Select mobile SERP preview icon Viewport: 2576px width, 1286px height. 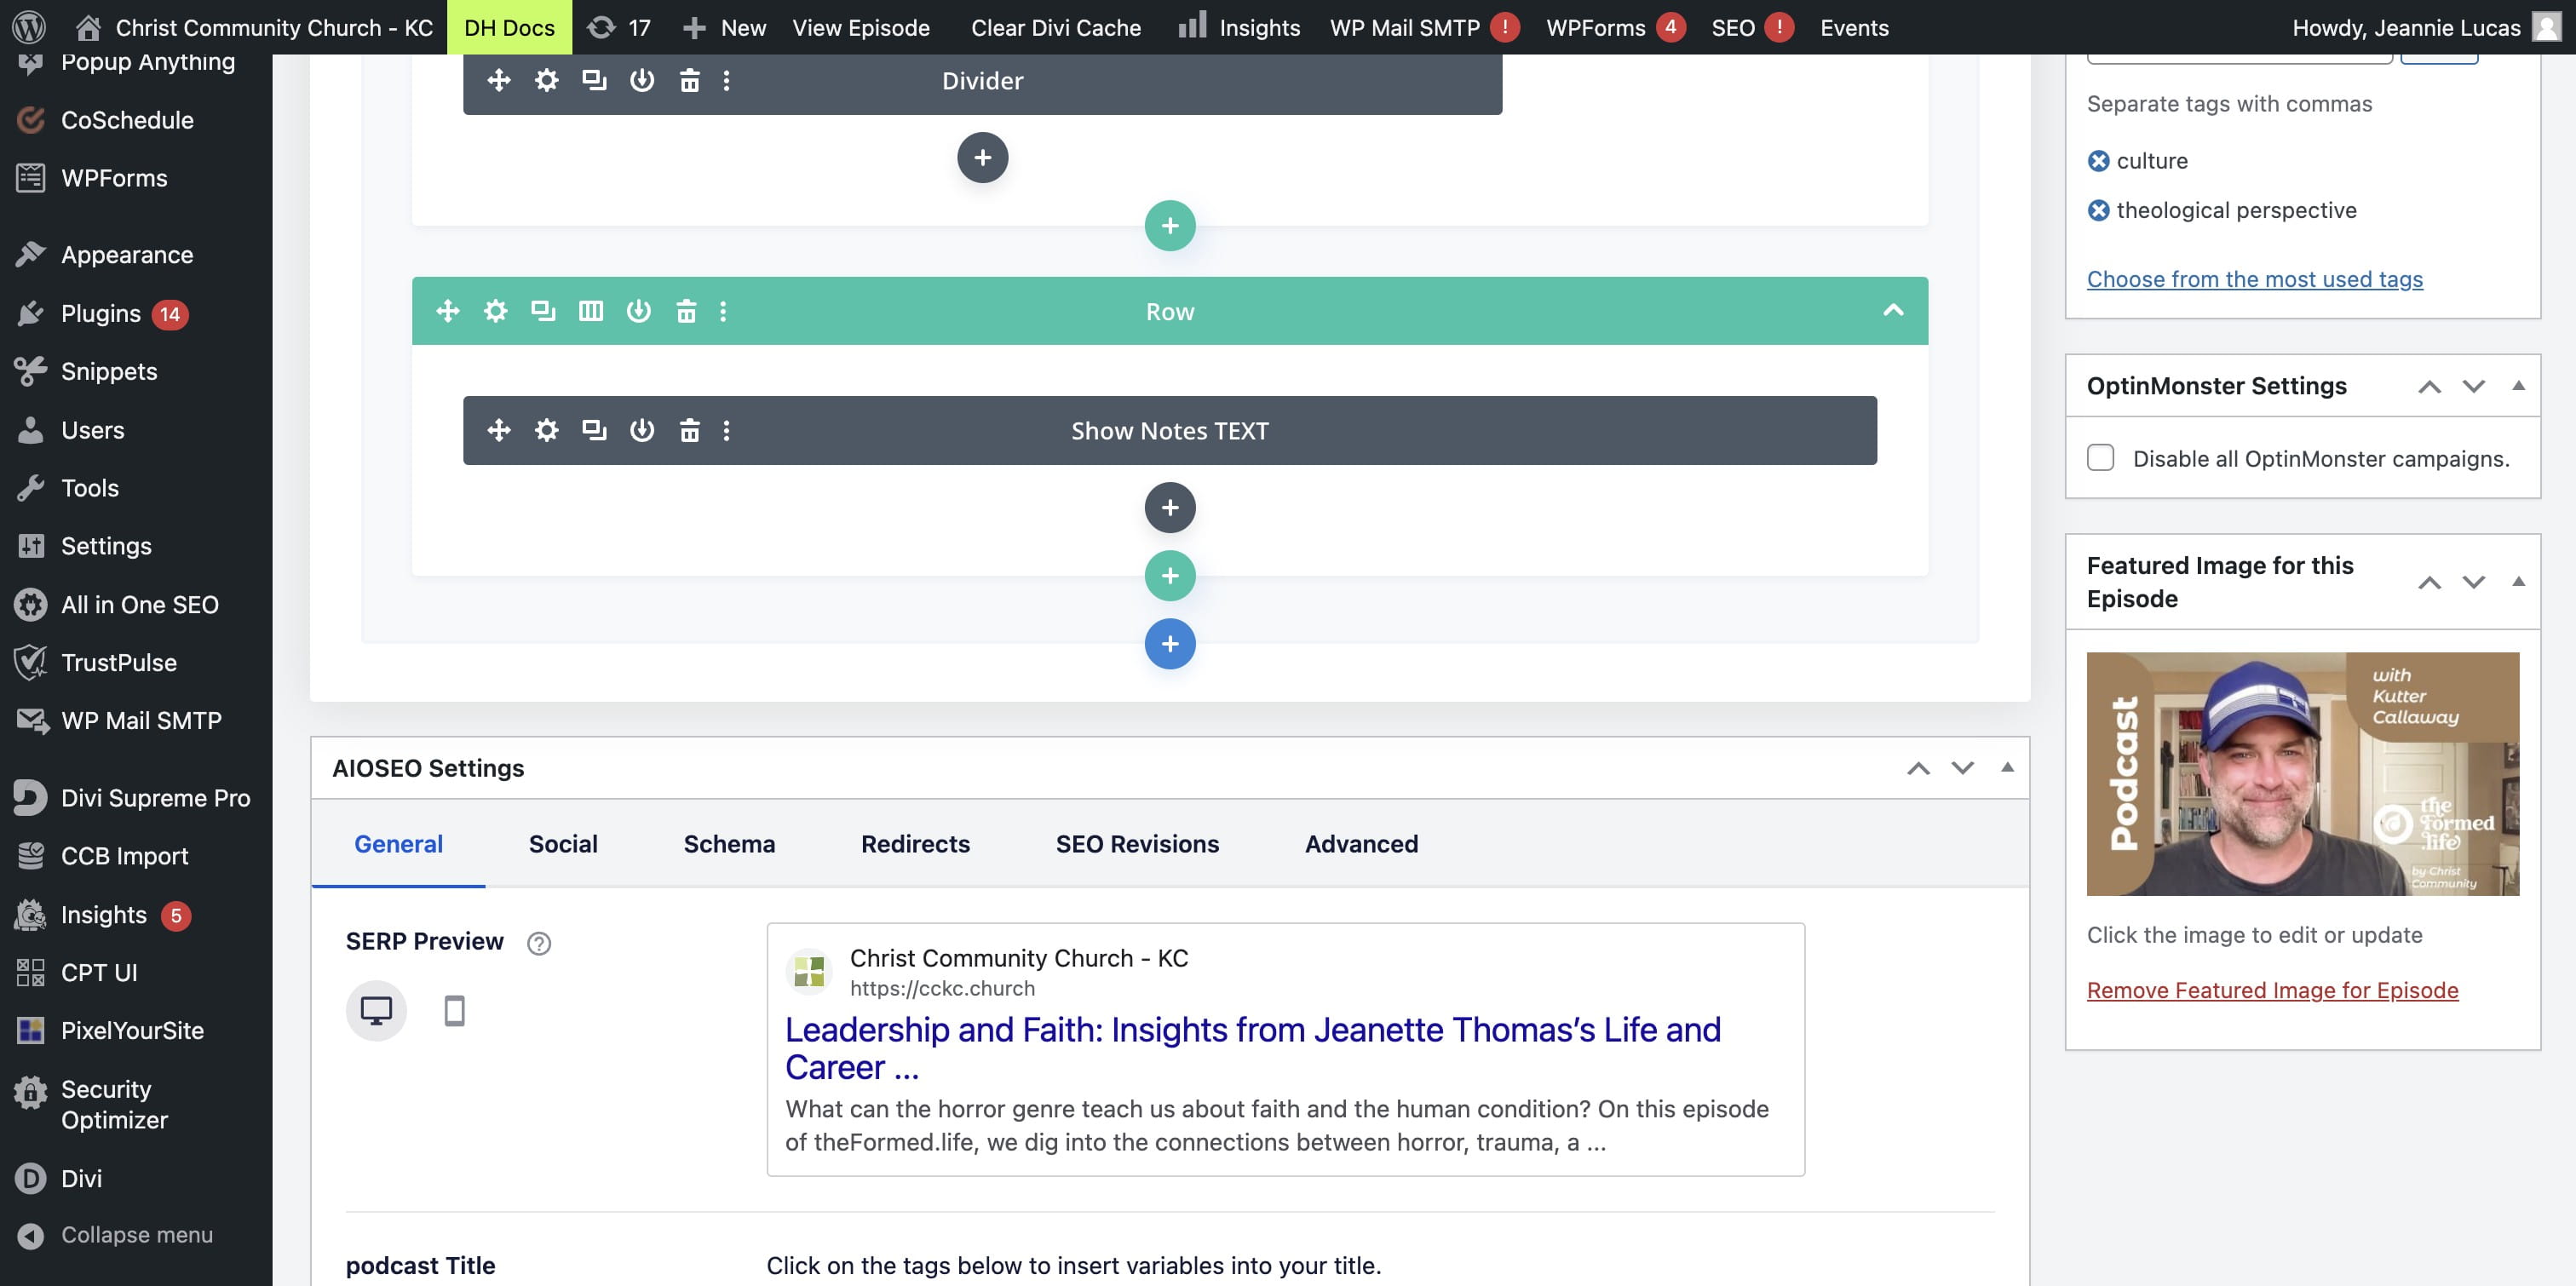(454, 1011)
